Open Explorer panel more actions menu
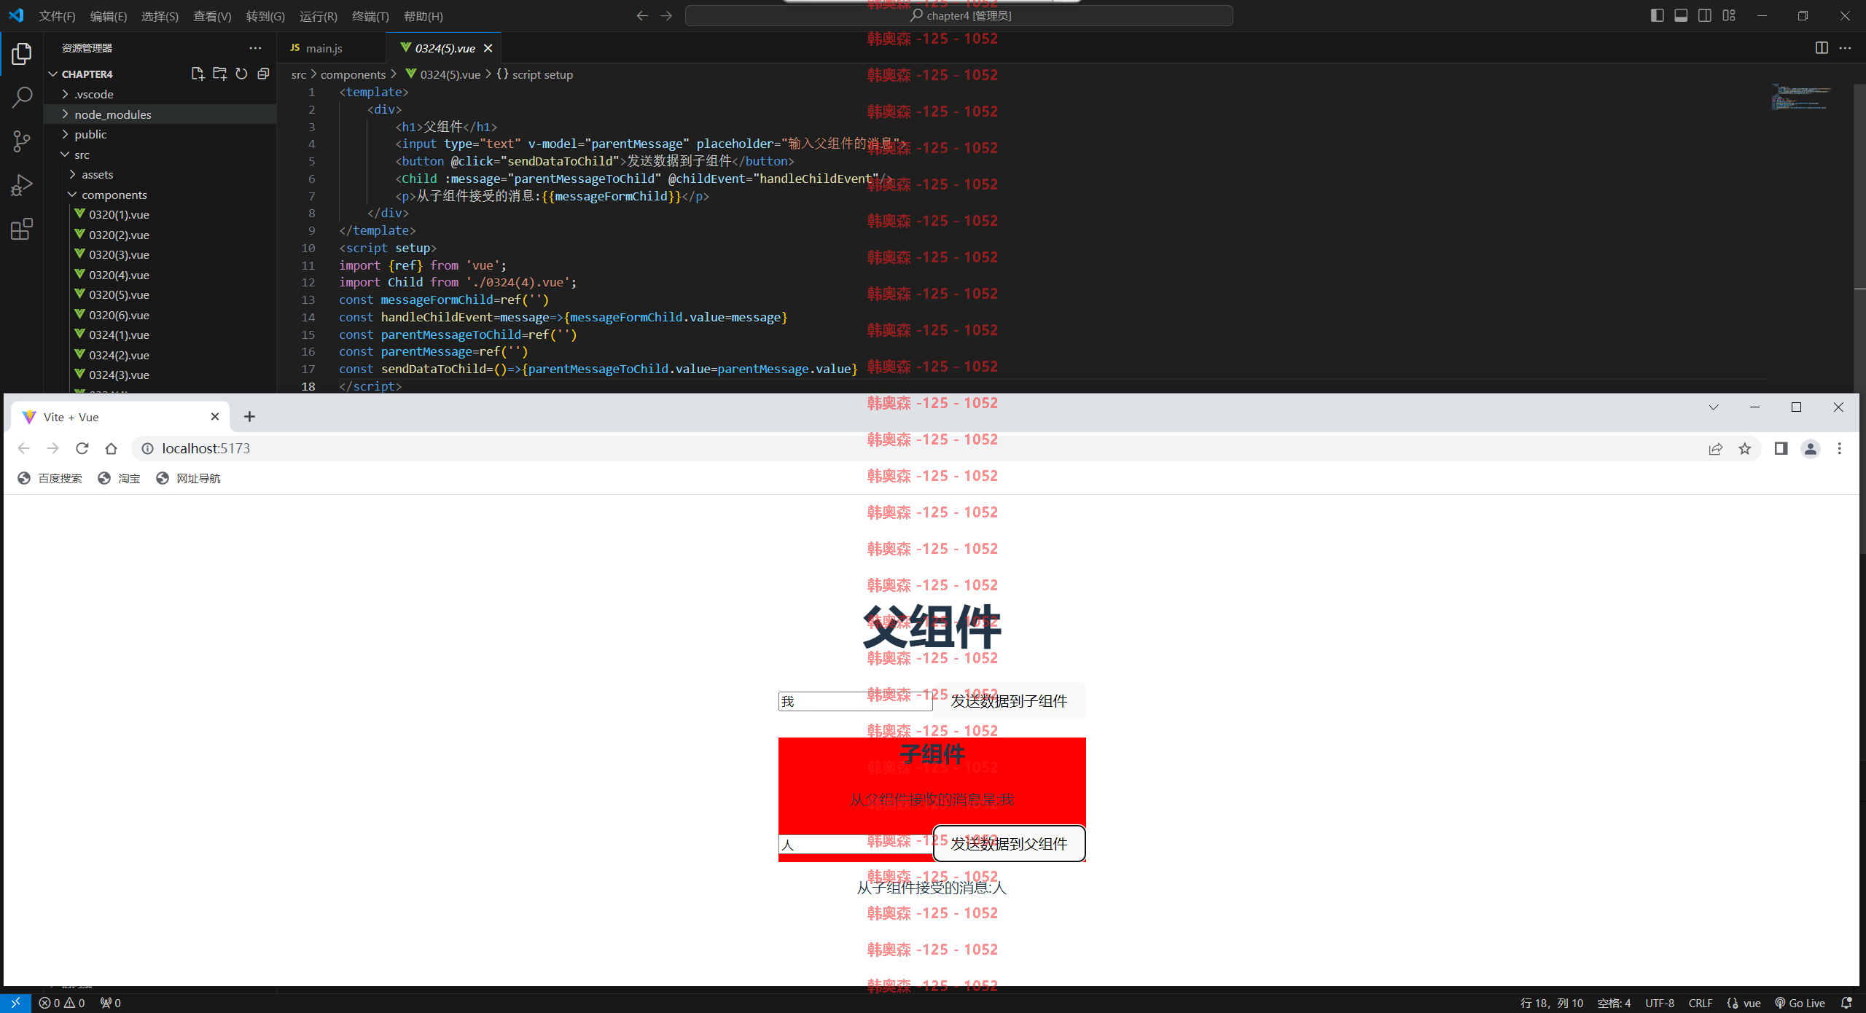 coord(255,48)
